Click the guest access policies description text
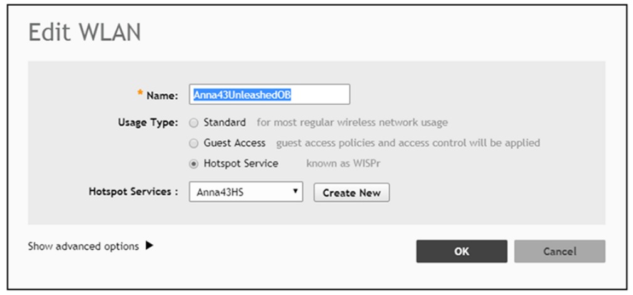 408,142
